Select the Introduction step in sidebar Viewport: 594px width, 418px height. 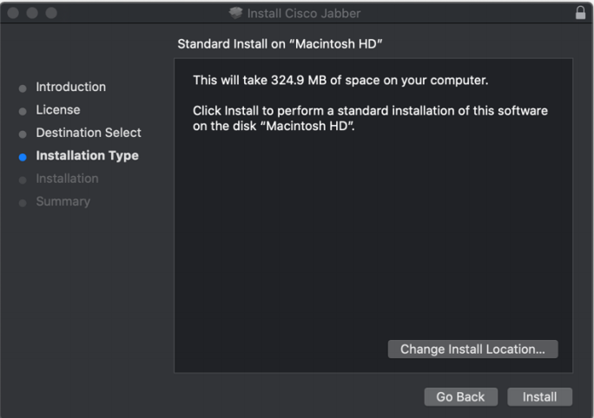pyautogui.click(x=71, y=87)
